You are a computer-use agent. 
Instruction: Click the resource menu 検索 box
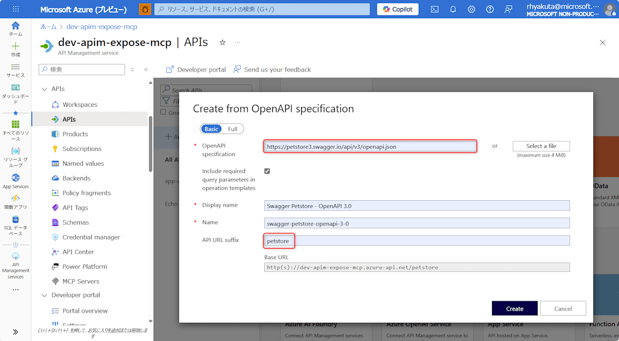coord(82,70)
